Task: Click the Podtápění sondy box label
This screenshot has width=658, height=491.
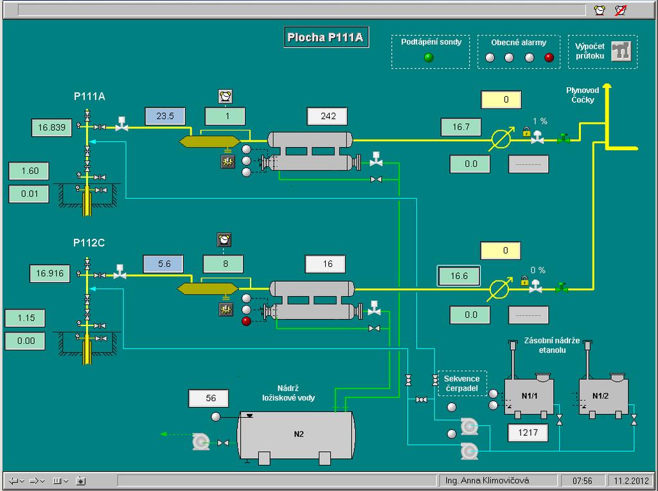Action: tap(431, 42)
